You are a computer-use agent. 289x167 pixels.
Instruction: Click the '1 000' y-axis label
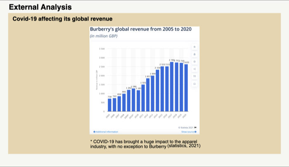pyautogui.click(x=102, y=94)
